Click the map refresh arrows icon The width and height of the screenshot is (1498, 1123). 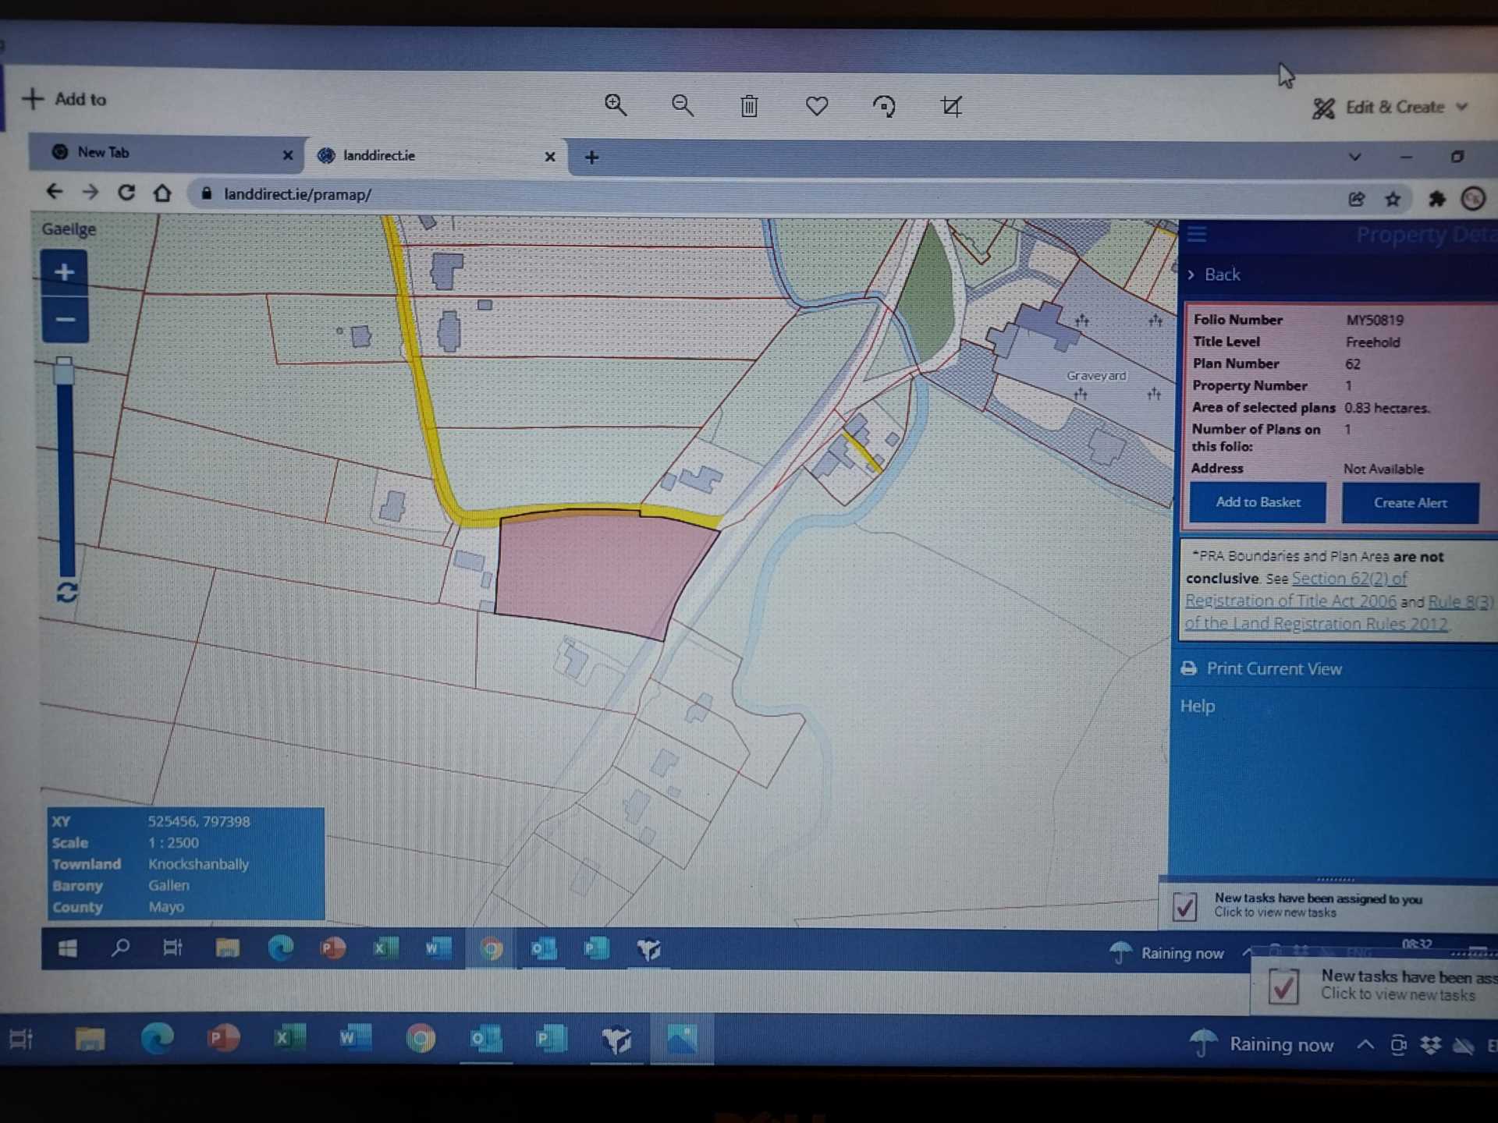(66, 593)
